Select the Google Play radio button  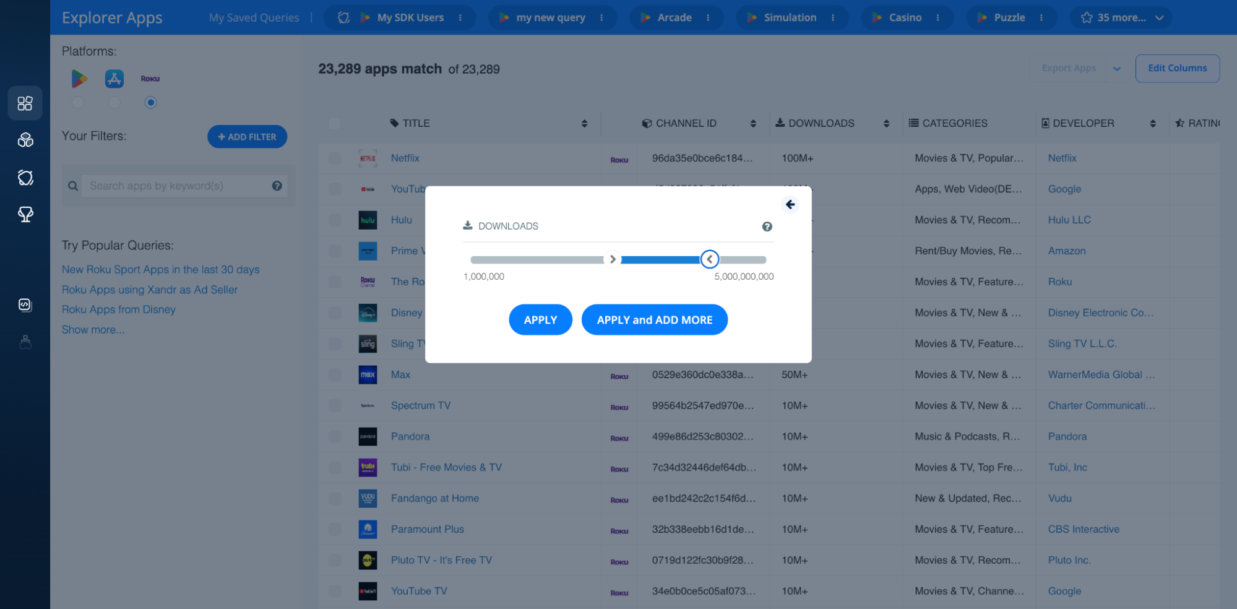(78, 103)
